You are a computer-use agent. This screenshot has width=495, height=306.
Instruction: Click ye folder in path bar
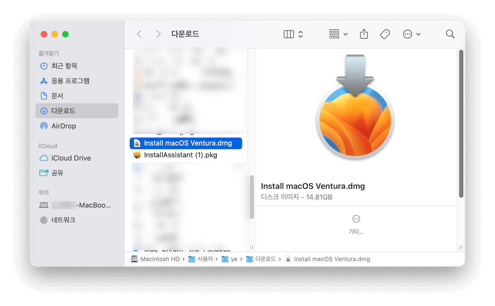click(x=230, y=259)
